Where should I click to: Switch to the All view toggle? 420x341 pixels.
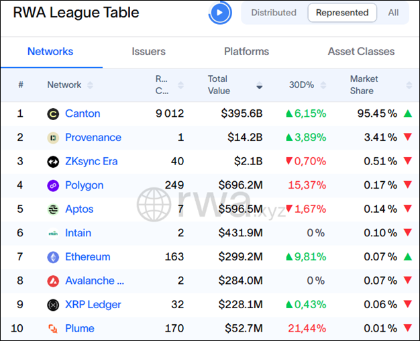(393, 13)
